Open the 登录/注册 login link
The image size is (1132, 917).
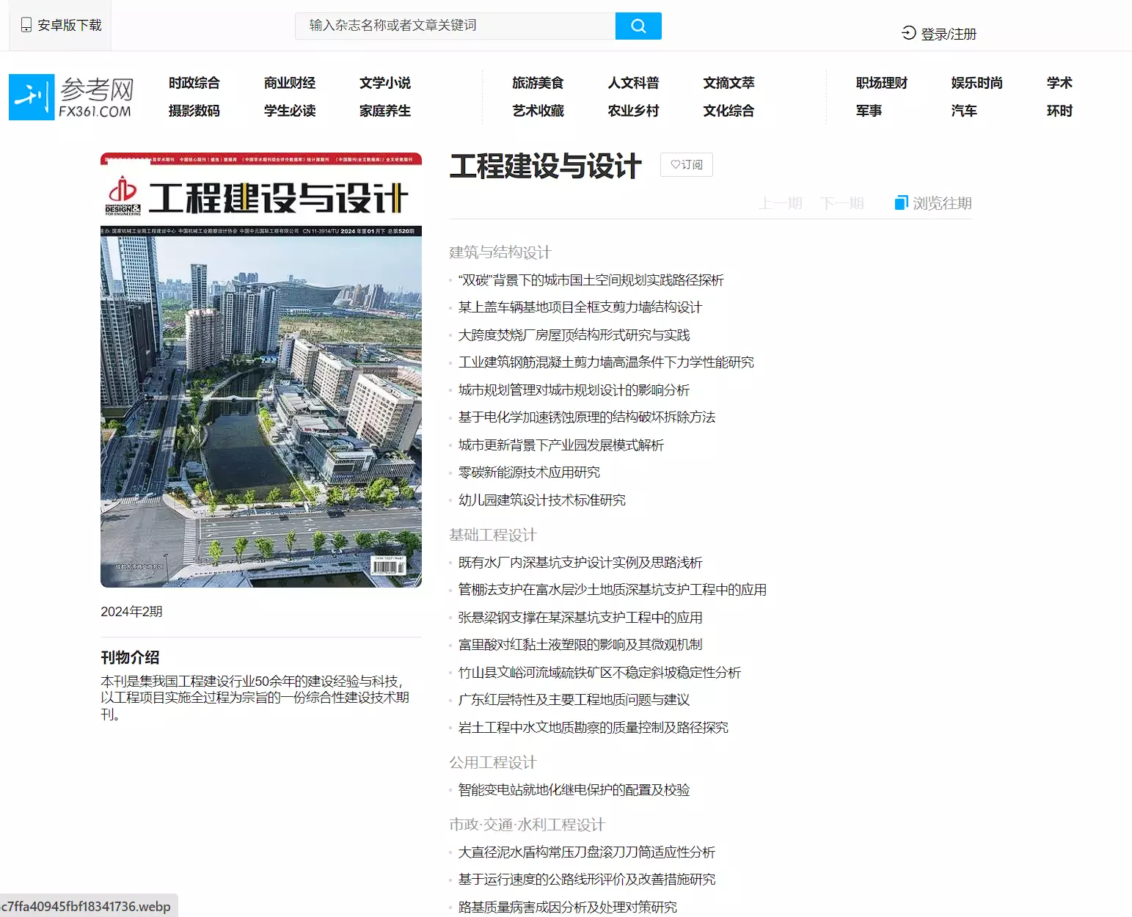click(x=939, y=34)
